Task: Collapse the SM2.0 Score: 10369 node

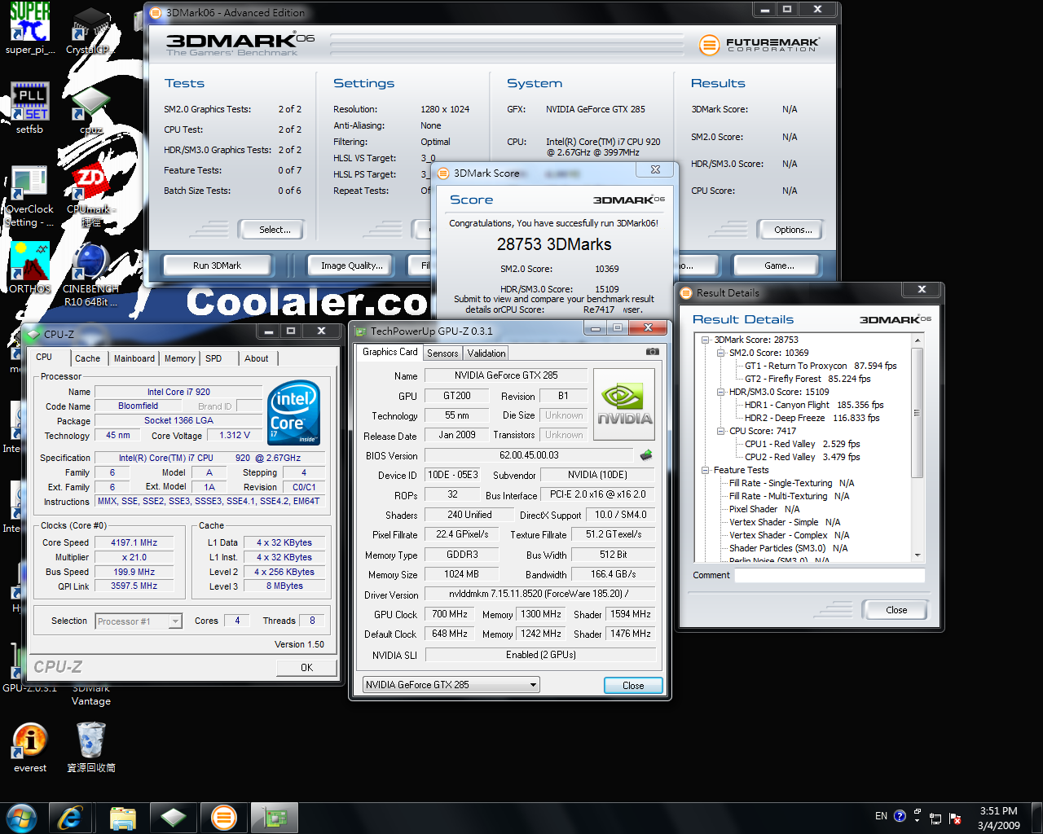Action: click(720, 353)
